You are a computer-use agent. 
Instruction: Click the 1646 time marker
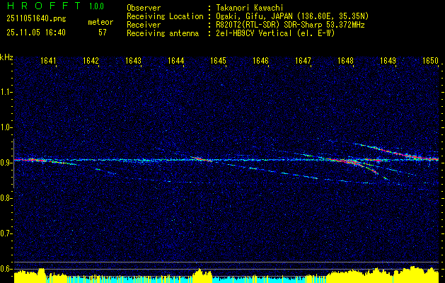[260, 60]
